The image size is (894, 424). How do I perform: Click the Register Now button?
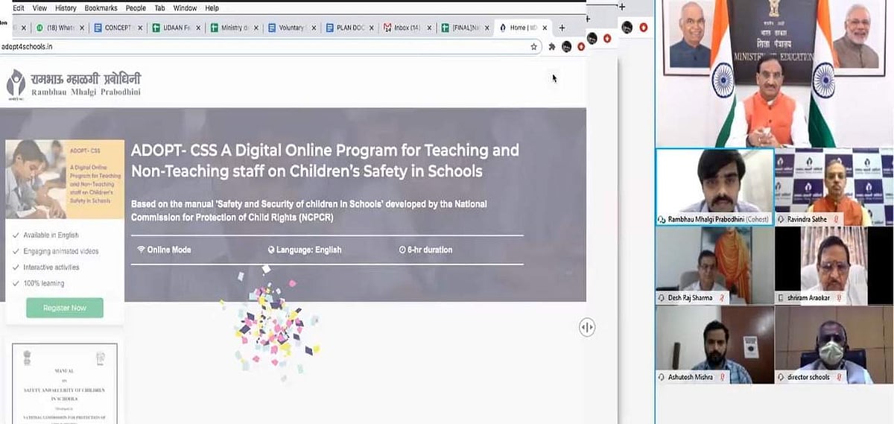(x=65, y=308)
